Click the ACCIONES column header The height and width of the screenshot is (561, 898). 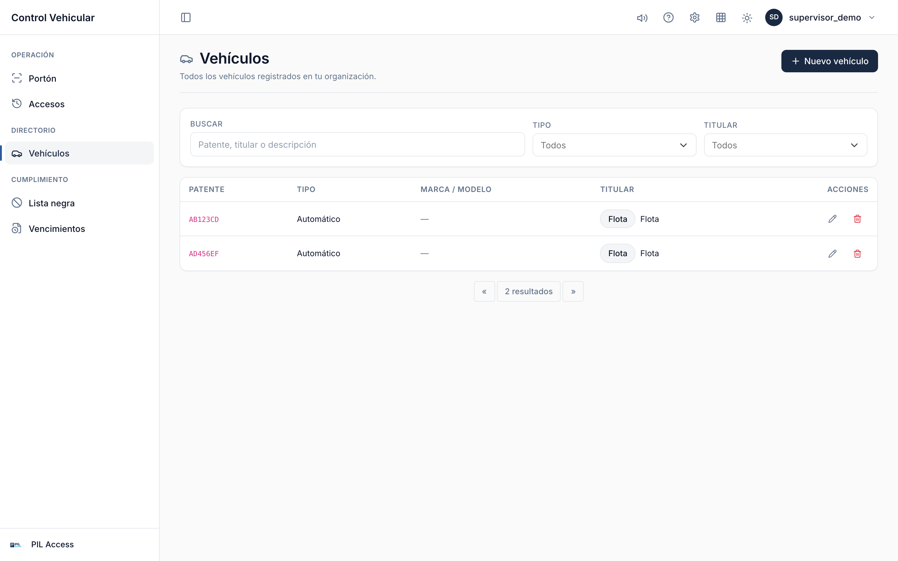[847, 189]
